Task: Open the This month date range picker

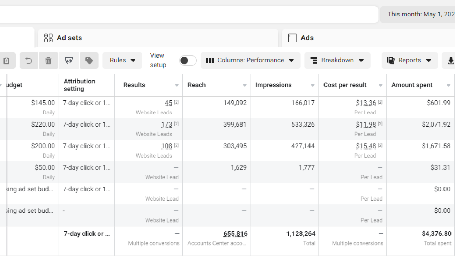Action: point(419,14)
